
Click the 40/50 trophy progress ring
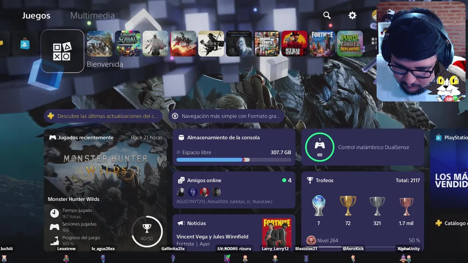(x=147, y=231)
